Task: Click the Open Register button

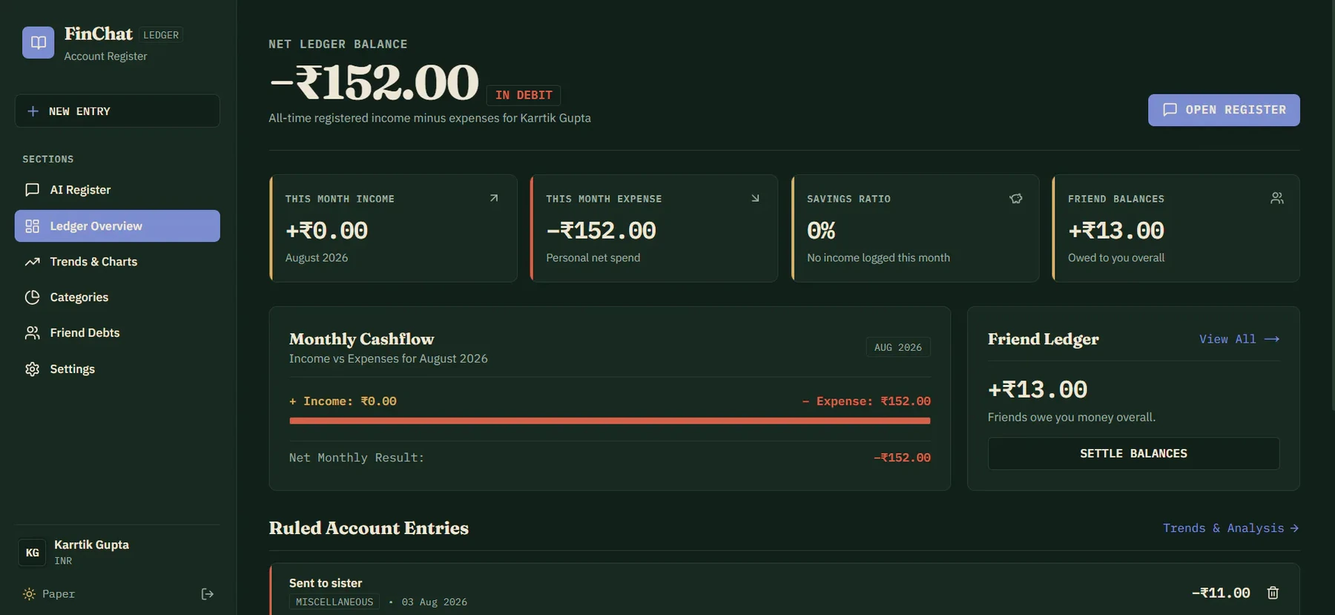Action: point(1224,110)
